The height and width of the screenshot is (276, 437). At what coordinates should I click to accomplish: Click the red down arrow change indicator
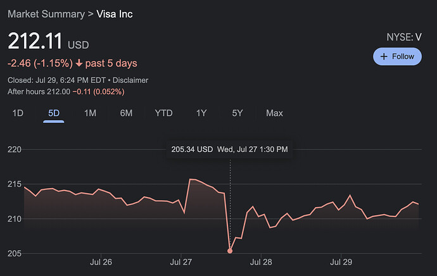pyautogui.click(x=79, y=63)
